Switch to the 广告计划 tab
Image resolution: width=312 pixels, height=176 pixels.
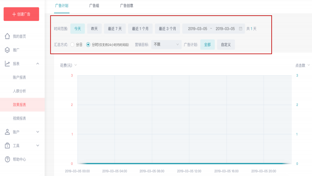62,6
